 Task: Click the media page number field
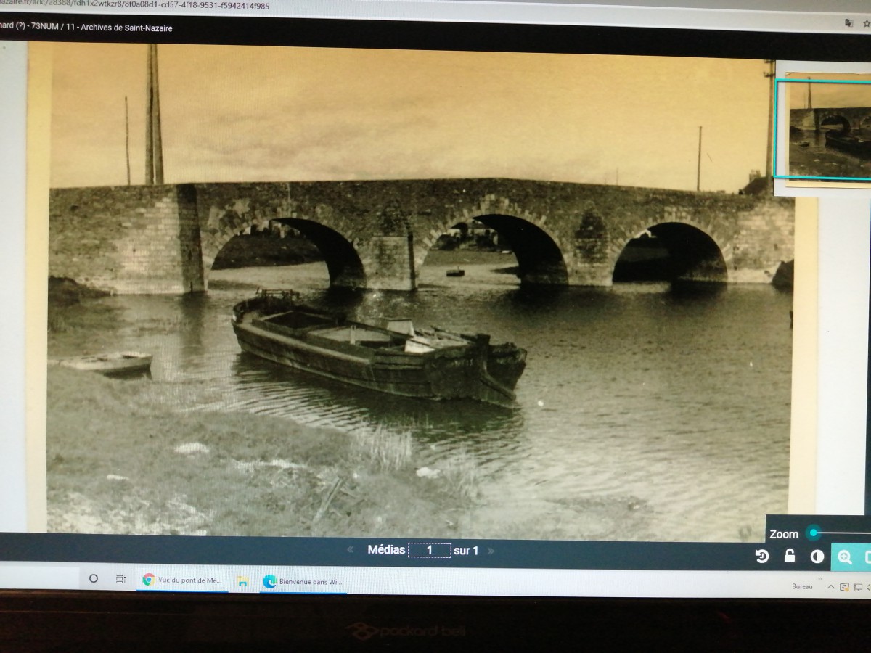coord(429,550)
